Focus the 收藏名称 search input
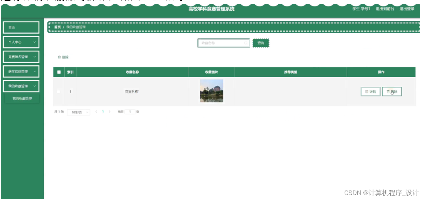 (223, 43)
